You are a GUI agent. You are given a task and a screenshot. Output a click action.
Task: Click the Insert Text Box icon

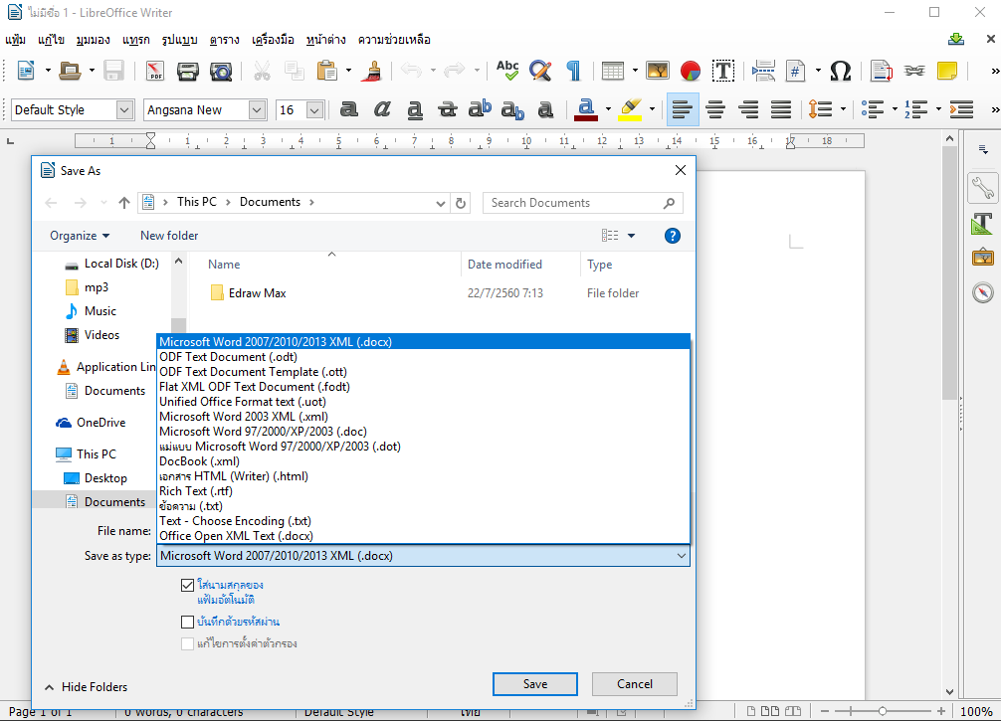coord(722,71)
